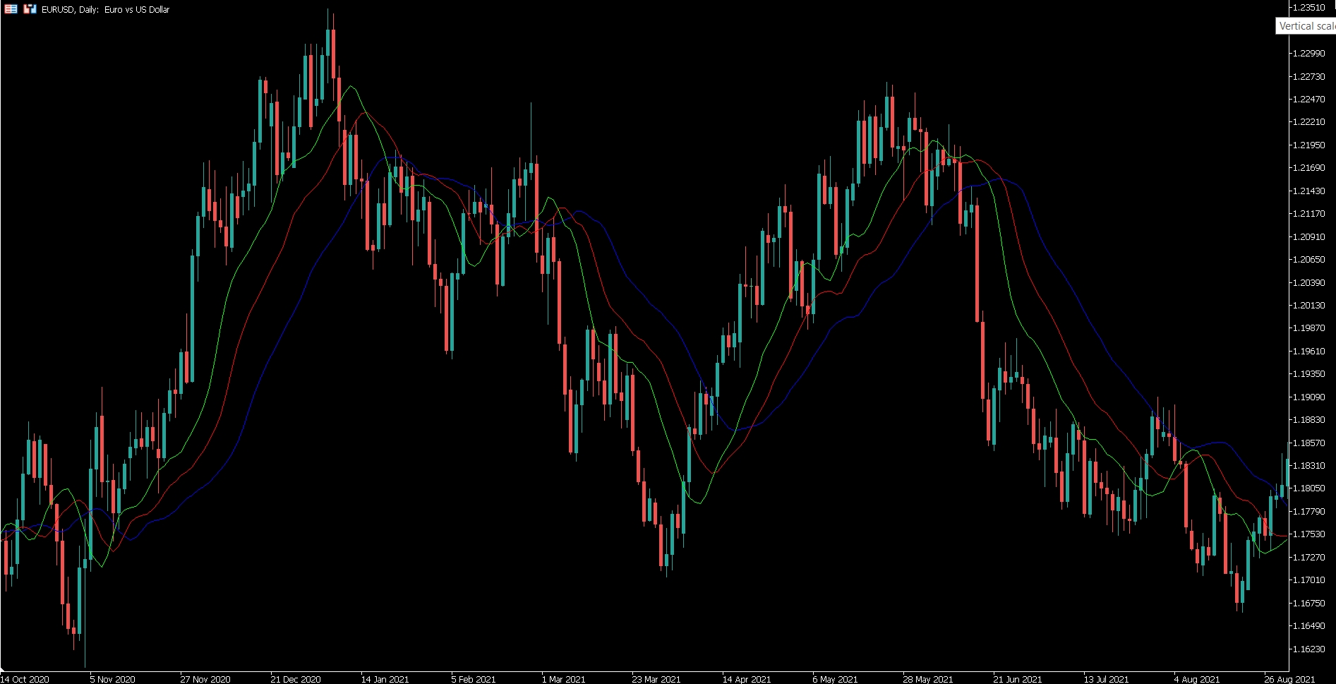
Task: Click the 1.19870 price scale label
Action: tap(1308, 328)
